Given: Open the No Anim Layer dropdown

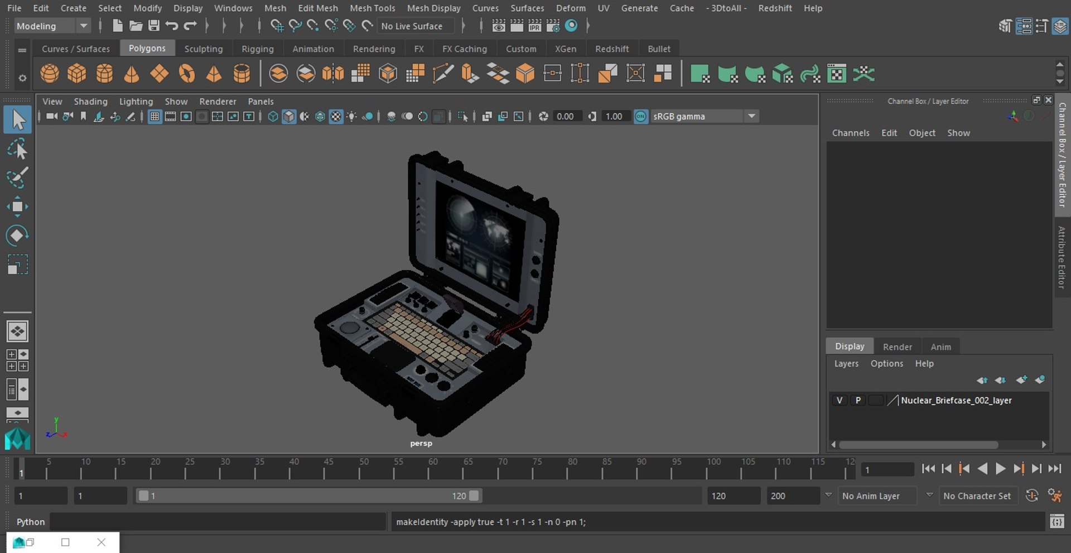Looking at the screenshot, I should [x=878, y=496].
